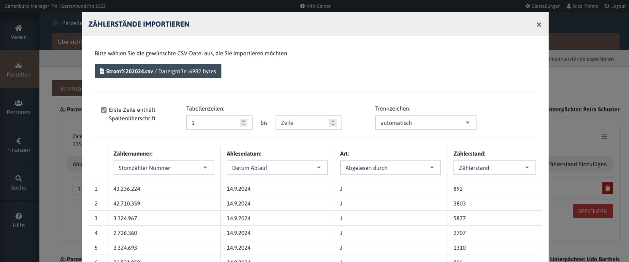This screenshot has width=629, height=262.
Task: Open the Verein home section
Action: tap(19, 32)
